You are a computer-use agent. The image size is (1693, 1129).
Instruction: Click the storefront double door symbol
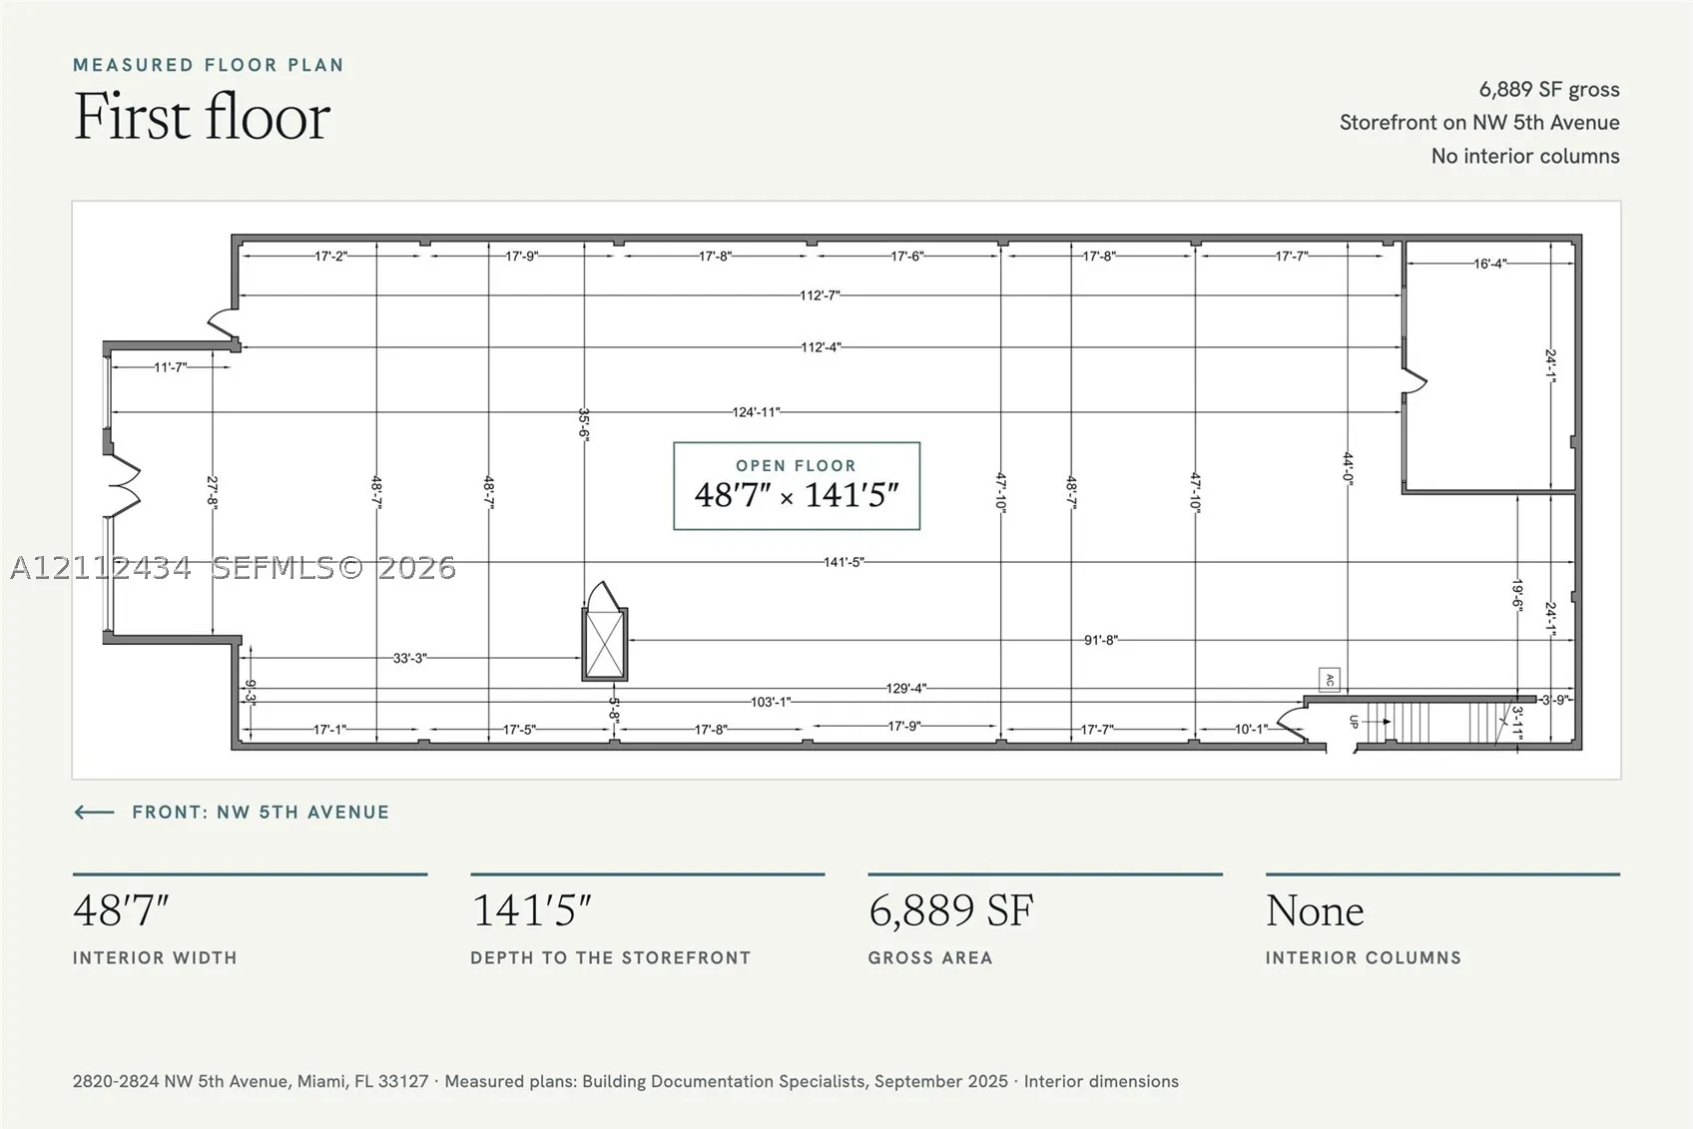click(x=122, y=486)
